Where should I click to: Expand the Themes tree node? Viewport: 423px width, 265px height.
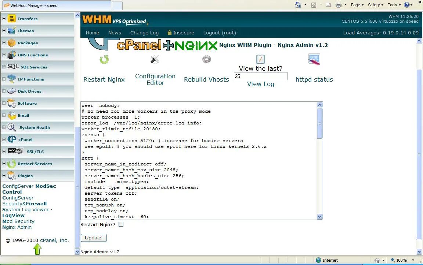click(x=4, y=31)
